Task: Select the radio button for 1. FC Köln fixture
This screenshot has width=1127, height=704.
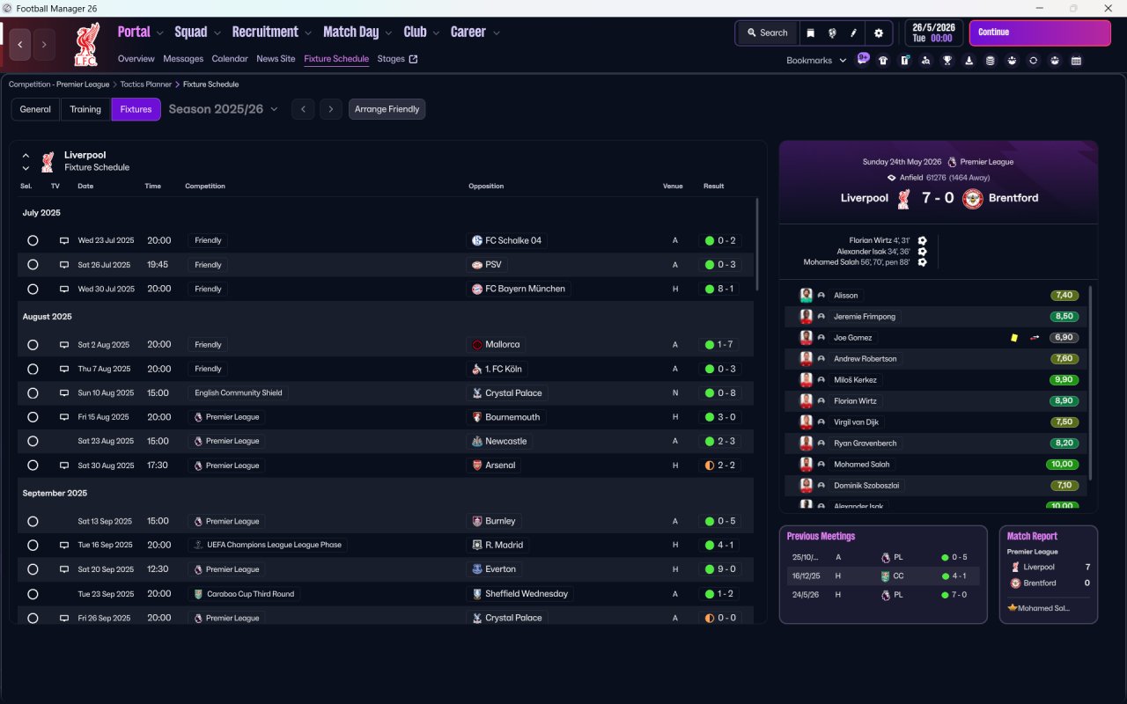Action: click(33, 369)
